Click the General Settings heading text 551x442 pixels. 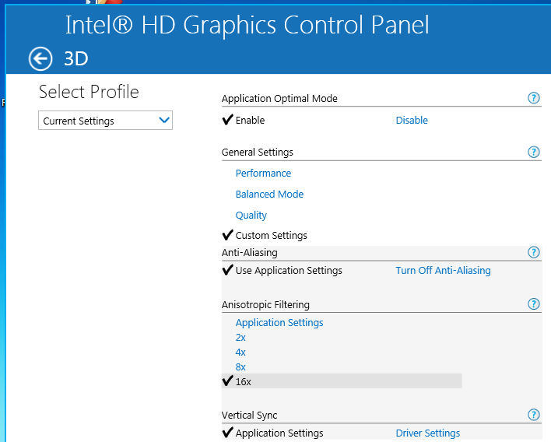click(x=258, y=153)
